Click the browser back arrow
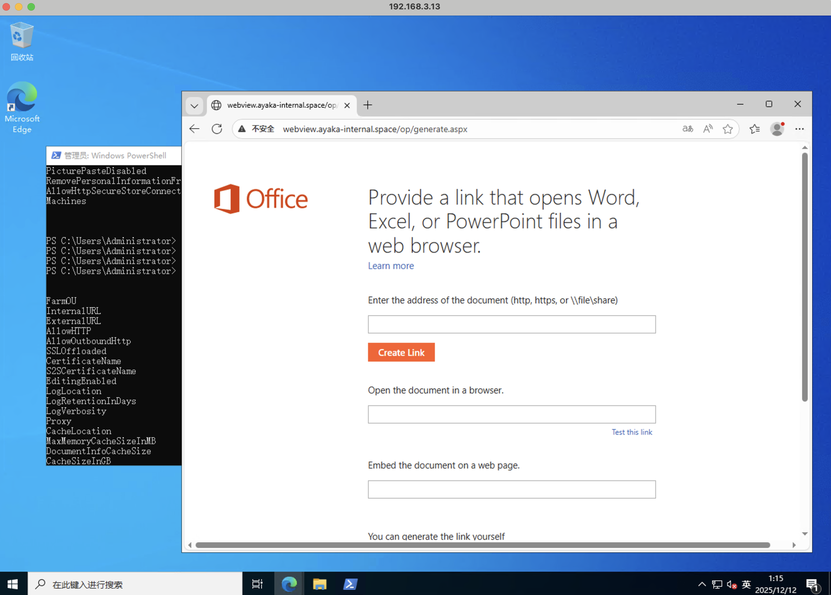 coord(194,129)
